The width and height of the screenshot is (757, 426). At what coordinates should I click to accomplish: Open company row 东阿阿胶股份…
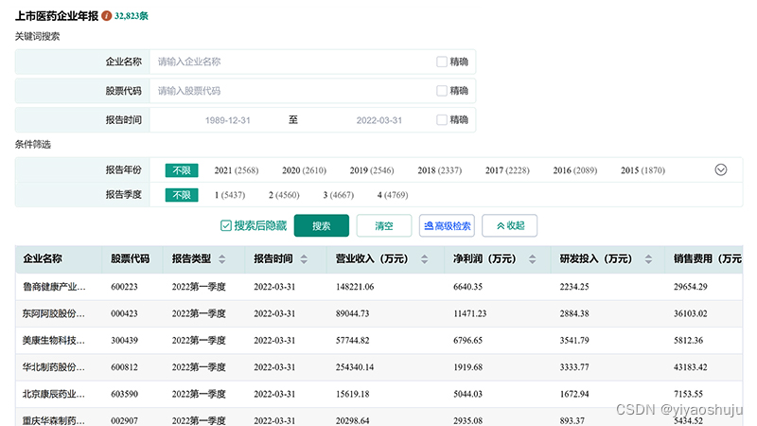[54, 313]
